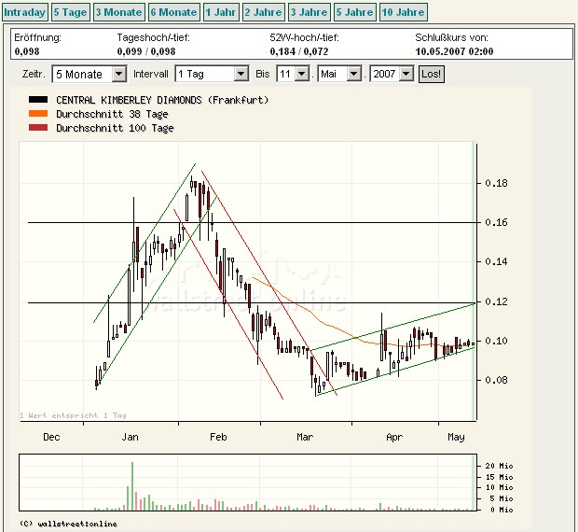Show the 1 Jahr chart view

click(x=221, y=12)
